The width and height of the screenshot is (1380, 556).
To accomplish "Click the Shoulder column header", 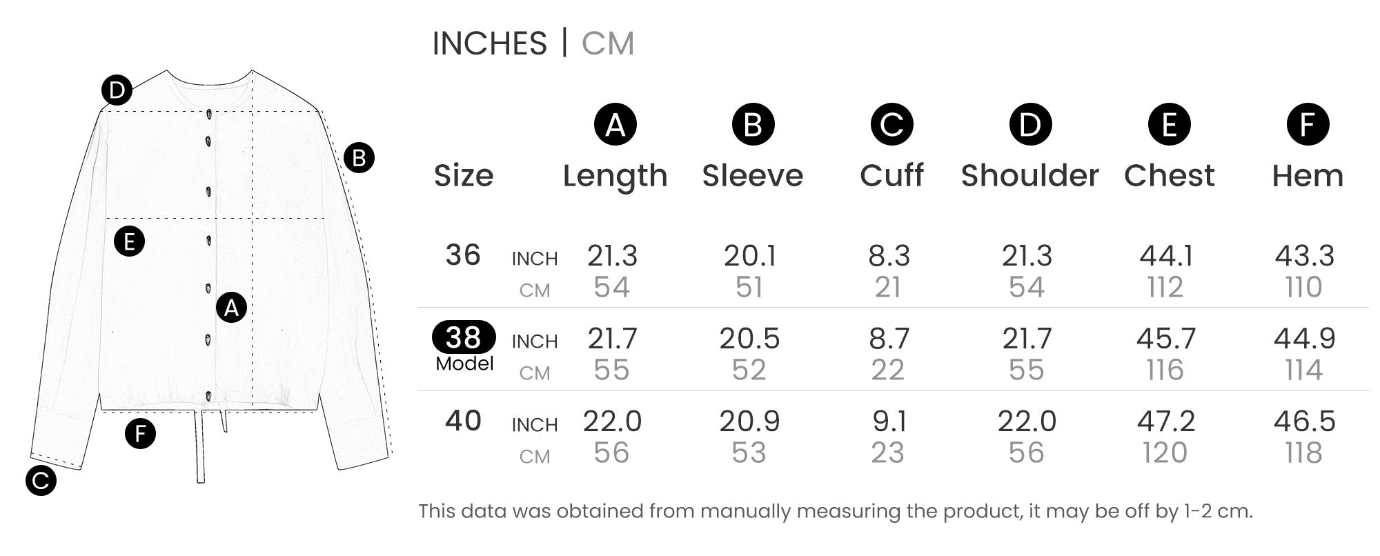I will (1029, 175).
